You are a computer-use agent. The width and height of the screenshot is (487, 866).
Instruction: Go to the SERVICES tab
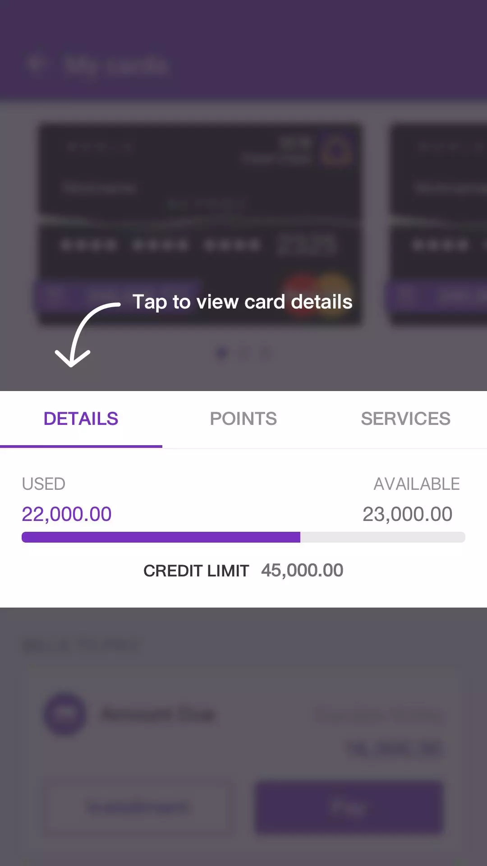point(405,419)
